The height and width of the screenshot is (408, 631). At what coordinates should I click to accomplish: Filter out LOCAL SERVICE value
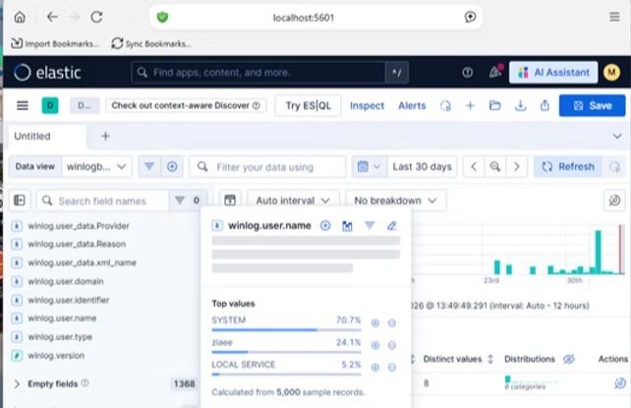point(391,368)
